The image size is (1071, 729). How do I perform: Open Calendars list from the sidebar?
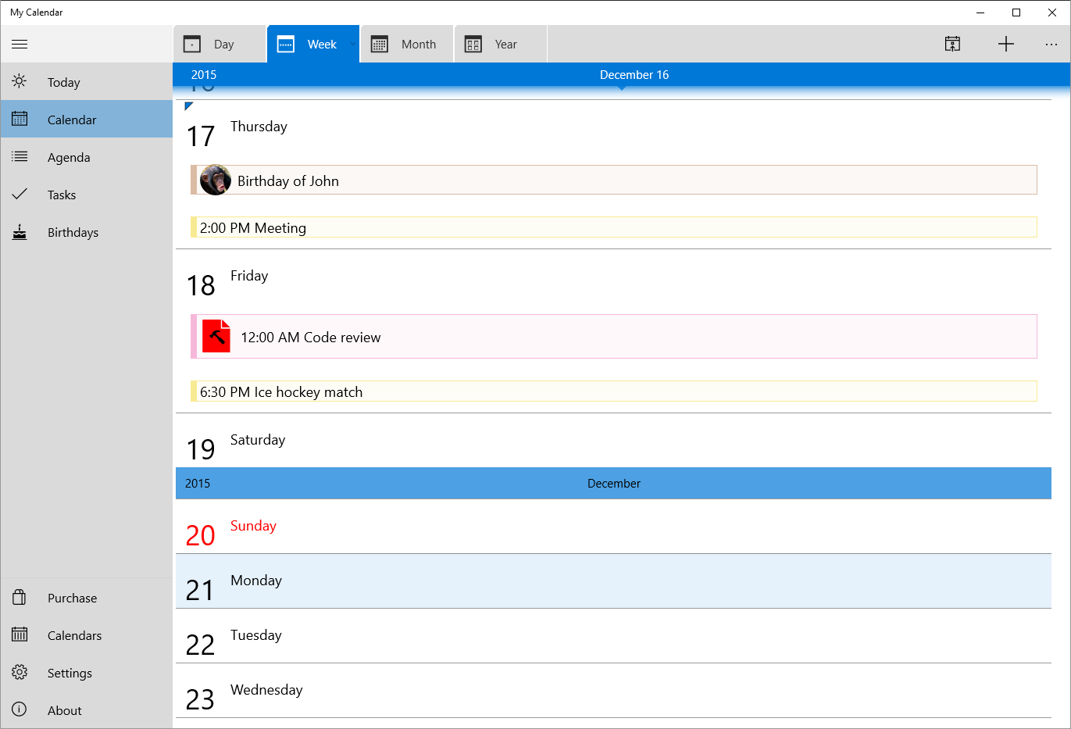20,634
